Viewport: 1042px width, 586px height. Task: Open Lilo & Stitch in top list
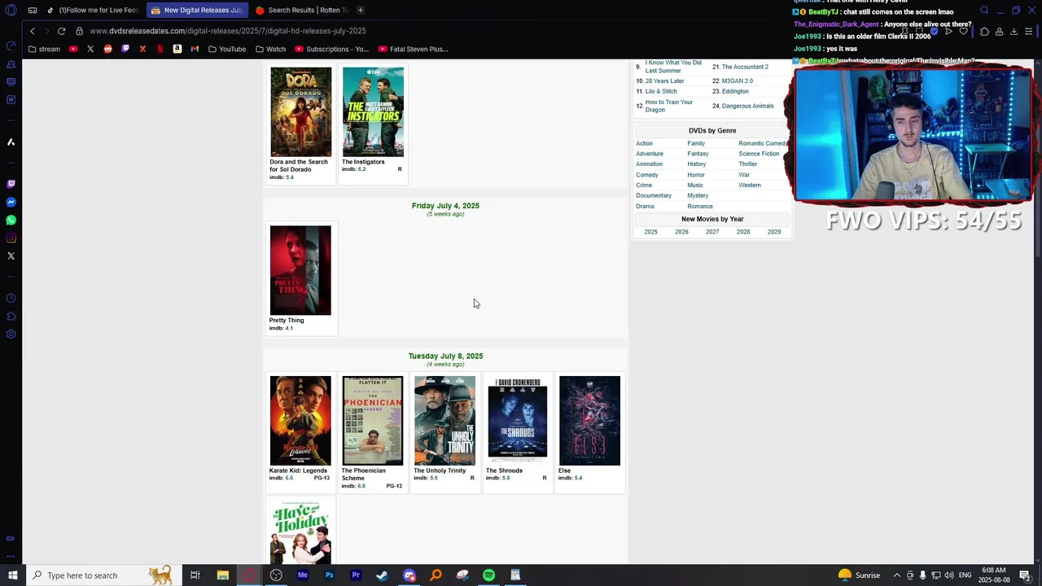click(661, 91)
